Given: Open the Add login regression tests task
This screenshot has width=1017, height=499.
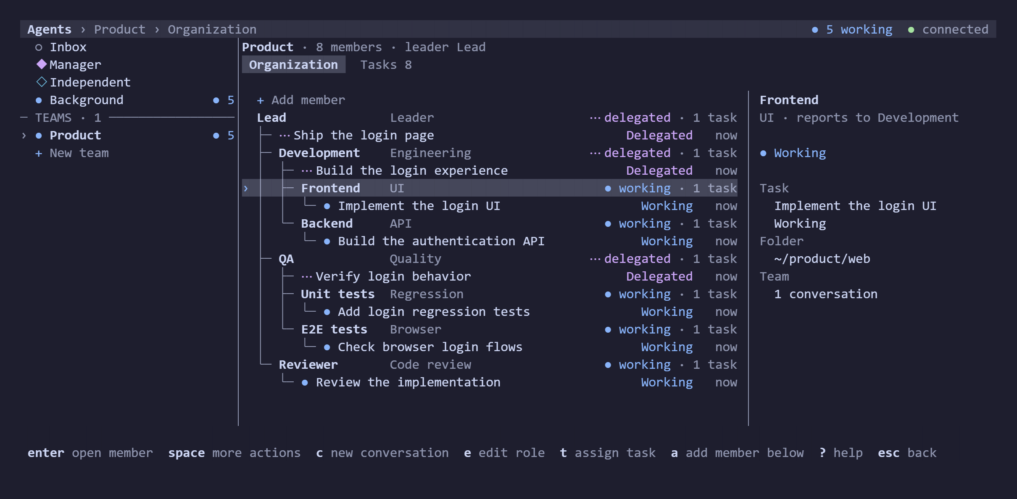Looking at the screenshot, I should click(490, 312).
